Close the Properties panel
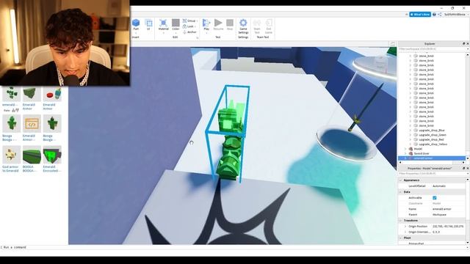470x264 pixels. point(468,169)
